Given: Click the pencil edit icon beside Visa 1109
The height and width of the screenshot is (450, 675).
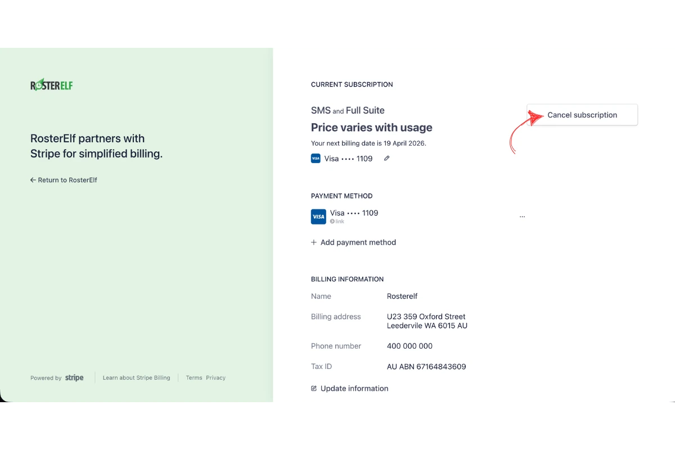Looking at the screenshot, I should [386, 159].
